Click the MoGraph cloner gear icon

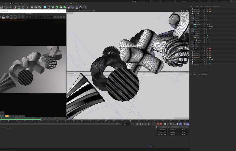tap(61, 7)
